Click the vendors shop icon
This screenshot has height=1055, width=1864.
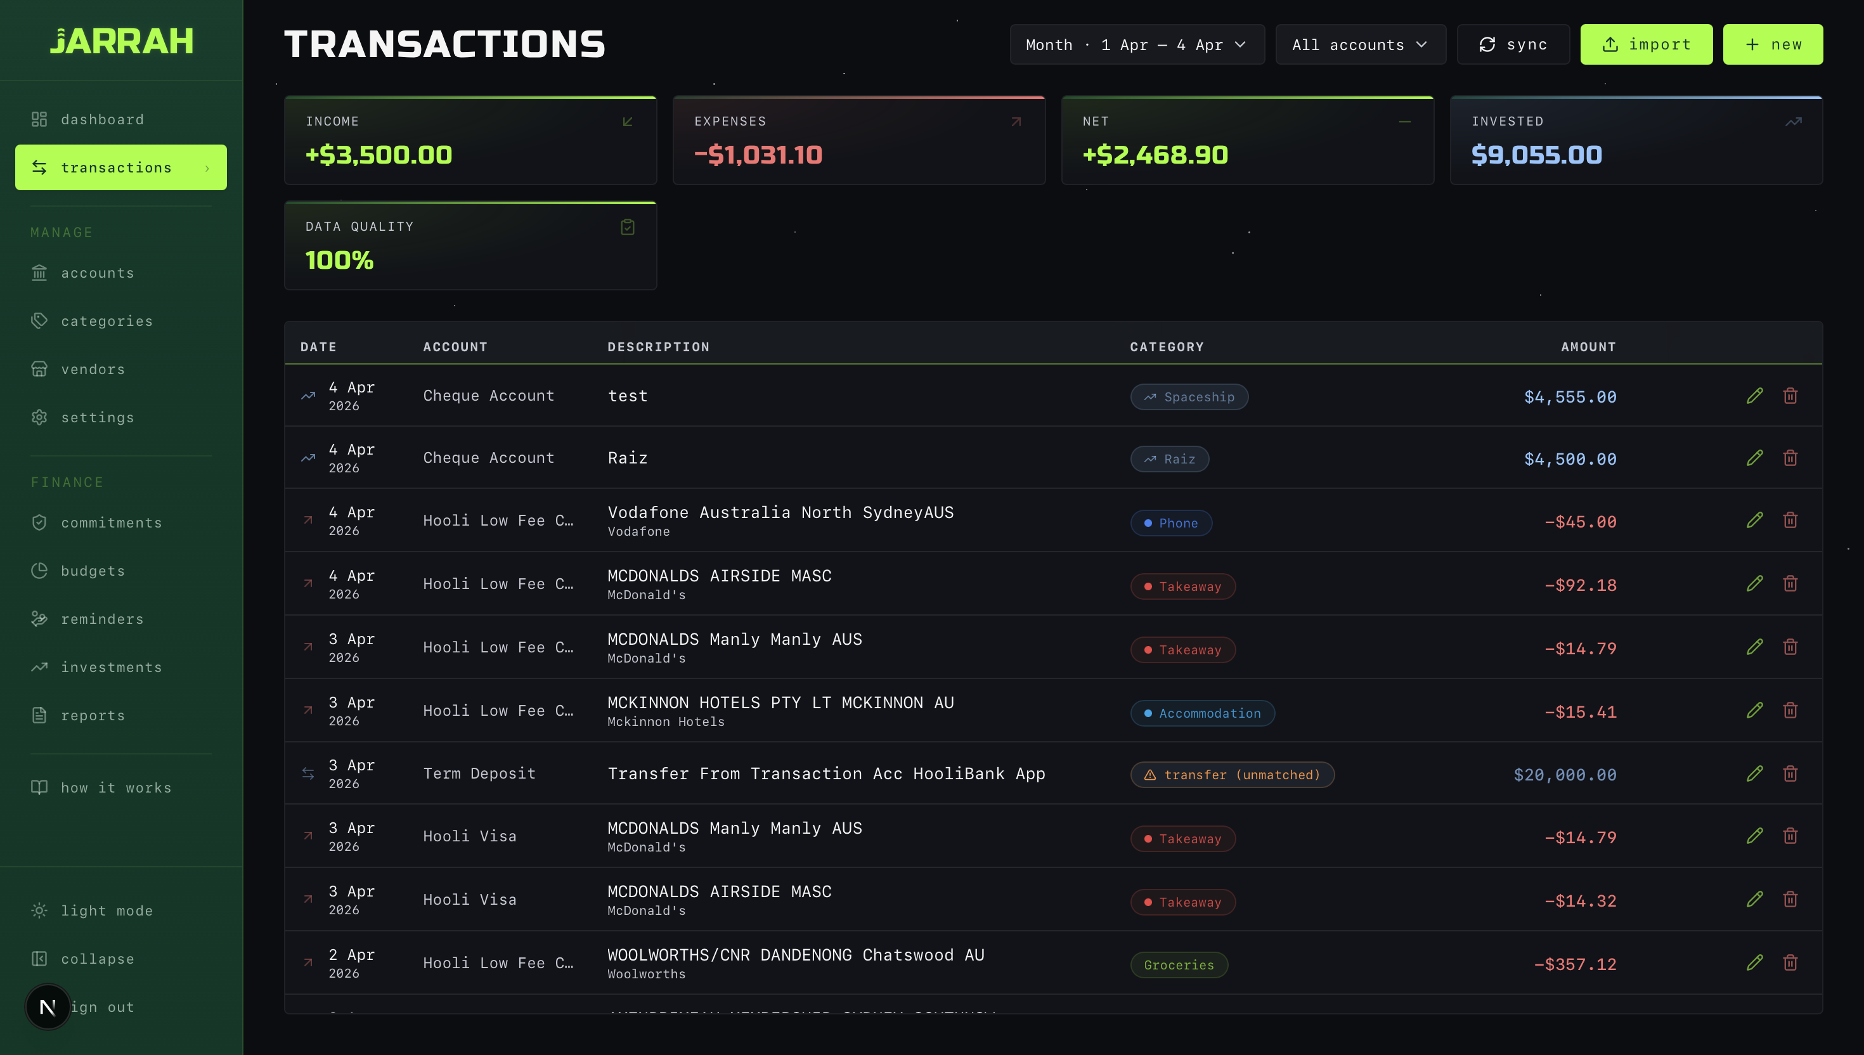[40, 369]
